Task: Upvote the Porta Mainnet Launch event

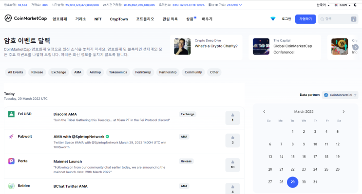Action: pyautogui.click(x=232, y=165)
